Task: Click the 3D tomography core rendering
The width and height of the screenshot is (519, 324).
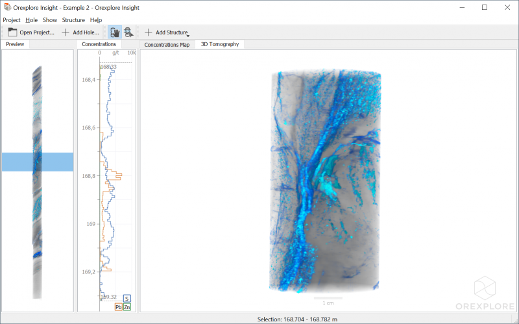Action: (x=326, y=182)
